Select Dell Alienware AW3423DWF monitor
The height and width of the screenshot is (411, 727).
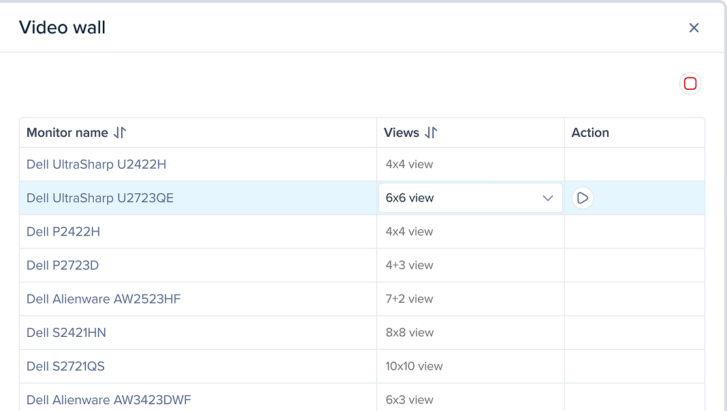click(x=108, y=400)
